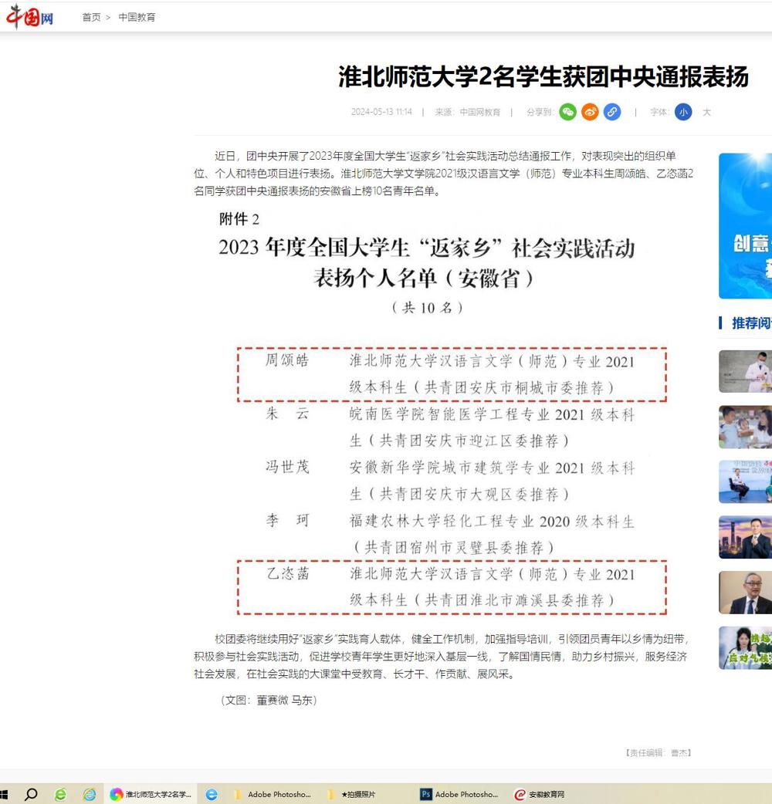
Task: Select large font size 大
Action: tap(706, 112)
